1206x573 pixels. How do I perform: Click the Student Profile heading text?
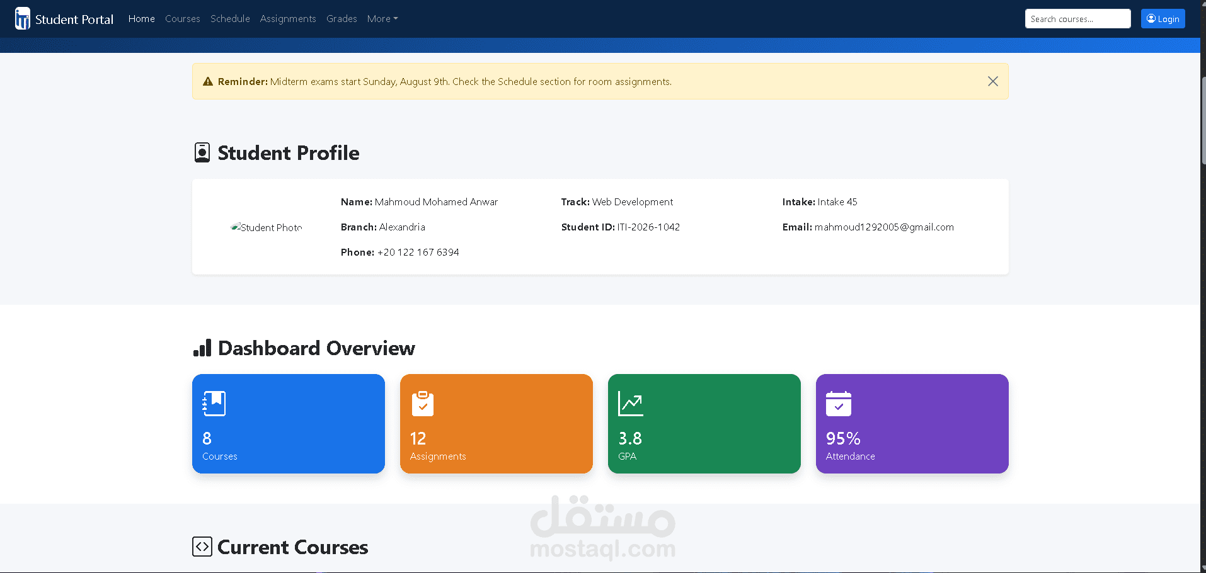click(289, 153)
